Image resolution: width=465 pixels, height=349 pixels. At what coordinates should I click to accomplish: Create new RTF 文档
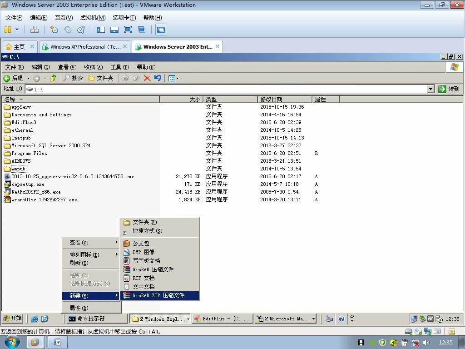pos(159,278)
